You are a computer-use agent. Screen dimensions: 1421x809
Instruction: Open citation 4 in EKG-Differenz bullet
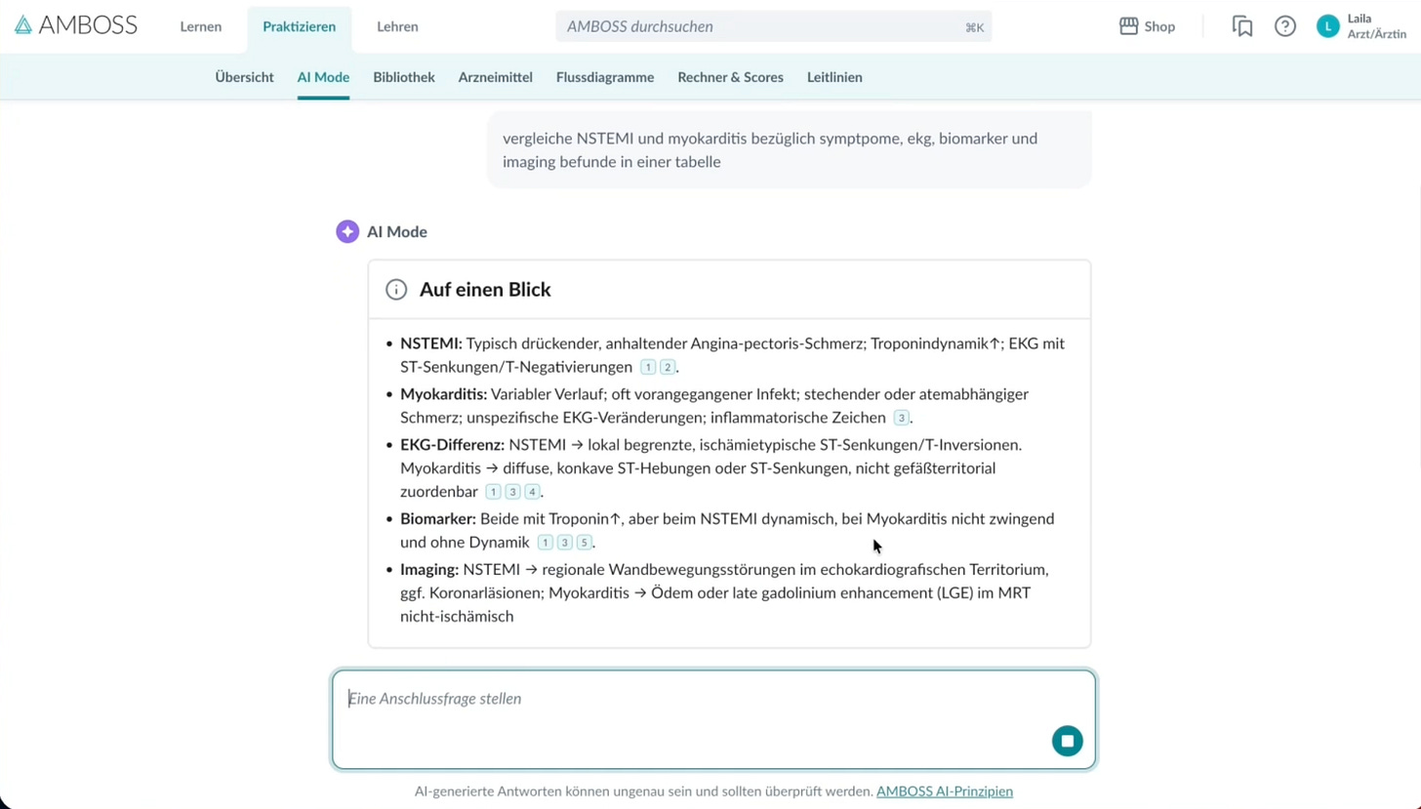(532, 492)
